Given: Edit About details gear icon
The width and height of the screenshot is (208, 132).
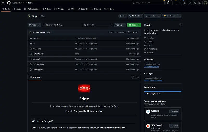Looking at the screenshot, I should point(180,25).
